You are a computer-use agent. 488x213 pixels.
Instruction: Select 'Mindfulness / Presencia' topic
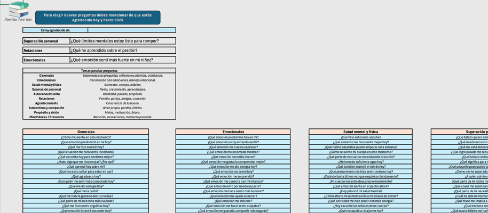46,117
